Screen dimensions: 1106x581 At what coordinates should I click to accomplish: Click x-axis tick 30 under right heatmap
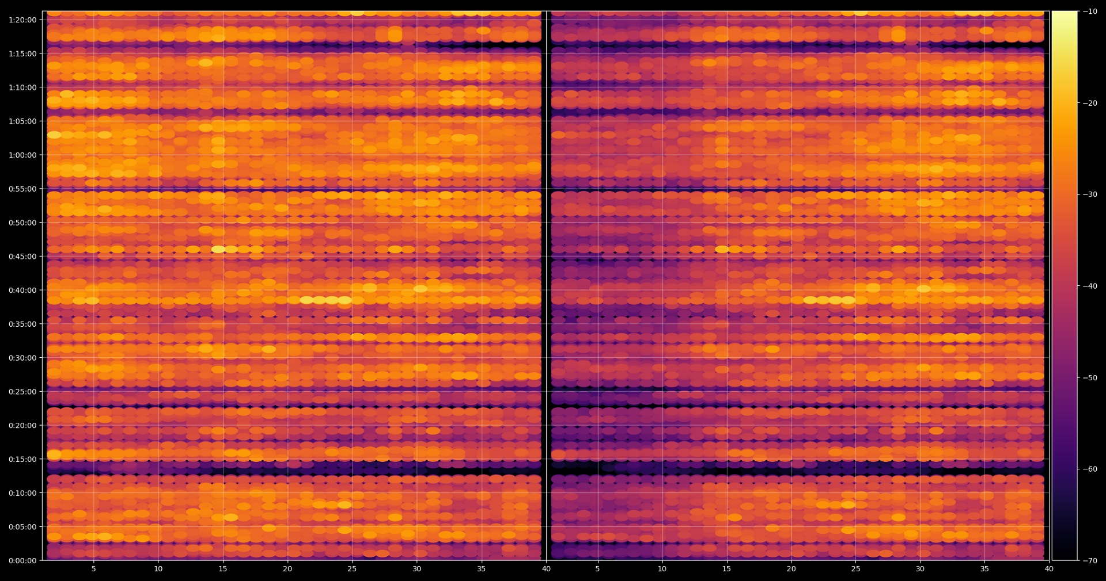[x=921, y=569]
